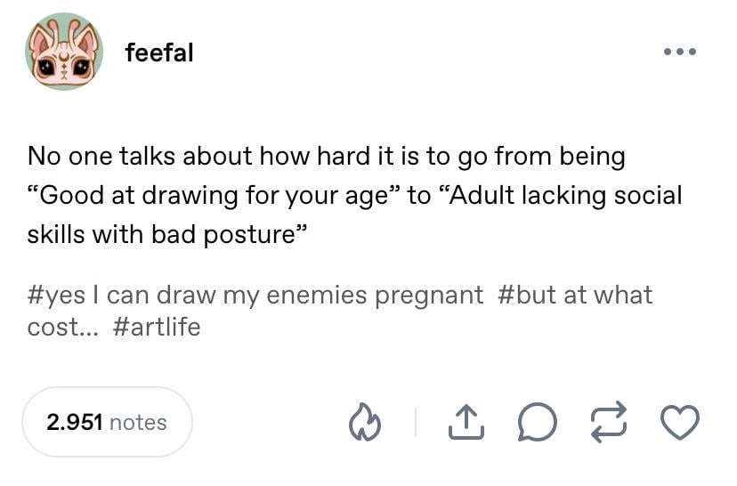Share the post with the upload arrow icon

click(466, 422)
